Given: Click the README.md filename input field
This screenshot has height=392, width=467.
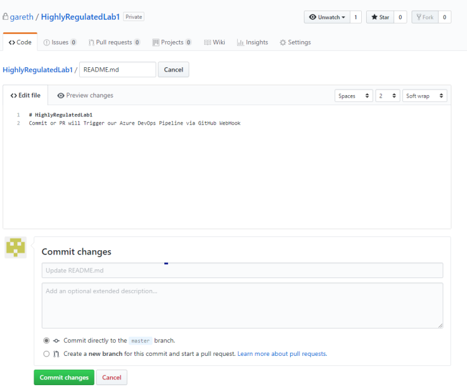Looking at the screenshot, I should pyautogui.click(x=118, y=69).
